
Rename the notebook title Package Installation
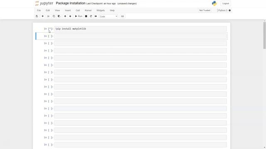coord(71,3)
